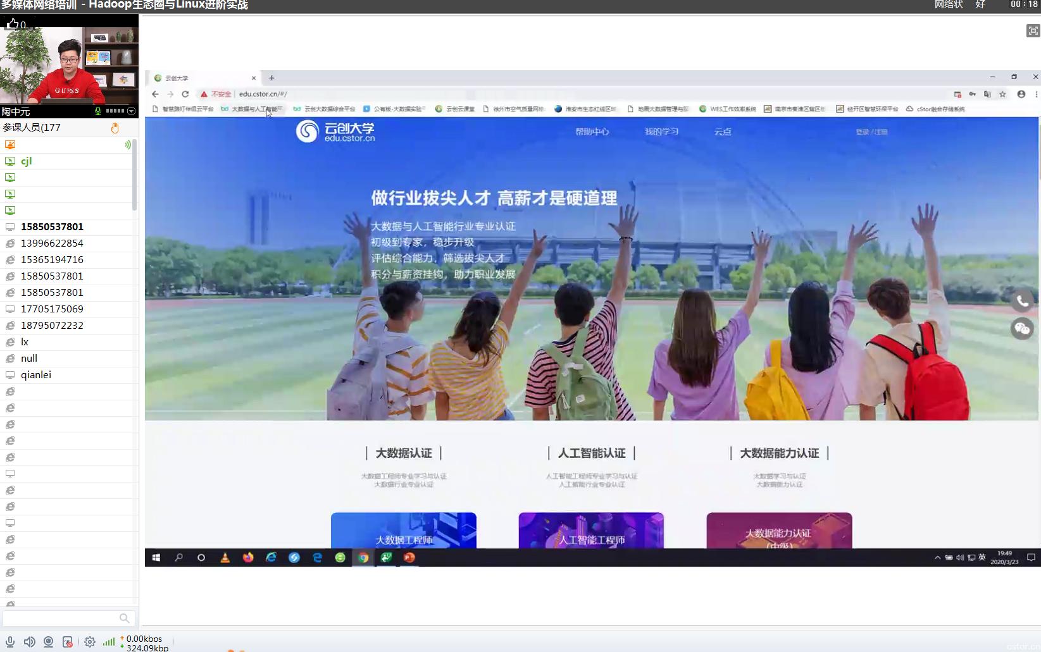Adjust the speaker icon in bottom control bar
Screen dimensions: 1041x652
30,641
